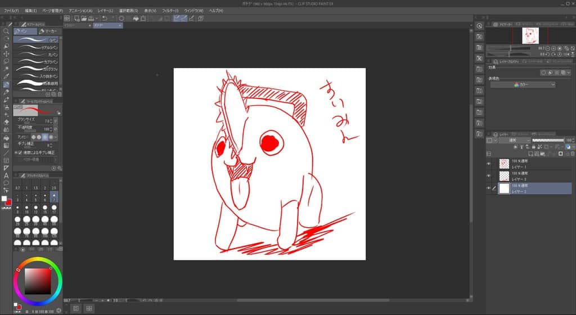This screenshot has width=576, height=315.
Task: Click the Undo arrow in command bar
Action: pyautogui.click(x=104, y=19)
